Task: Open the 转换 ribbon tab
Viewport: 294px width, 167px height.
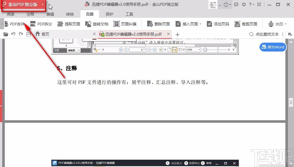Action: (x=70, y=14)
